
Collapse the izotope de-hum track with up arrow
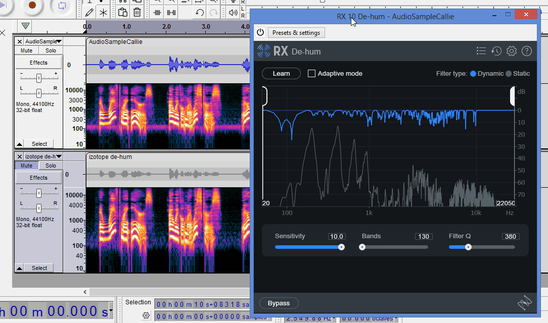coord(20,268)
